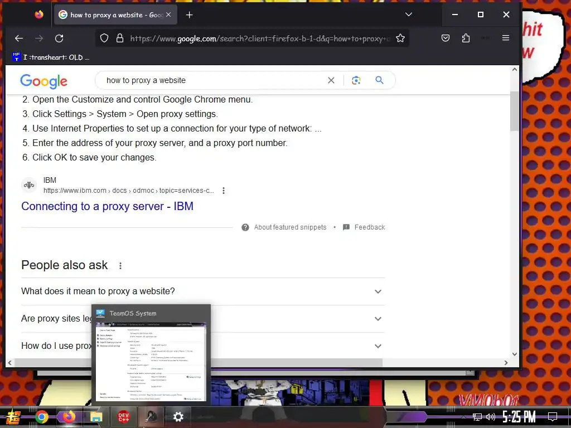Open the tracking protection shield icon
The width and height of the screenshot is (571, 428).
coord(104,38)
